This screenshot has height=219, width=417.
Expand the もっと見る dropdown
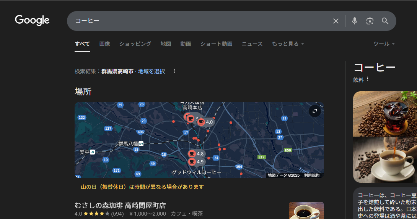coord(288,44)
